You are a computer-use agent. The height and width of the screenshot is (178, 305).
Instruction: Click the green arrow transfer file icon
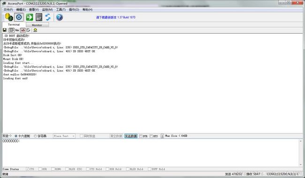click(30, 17)
